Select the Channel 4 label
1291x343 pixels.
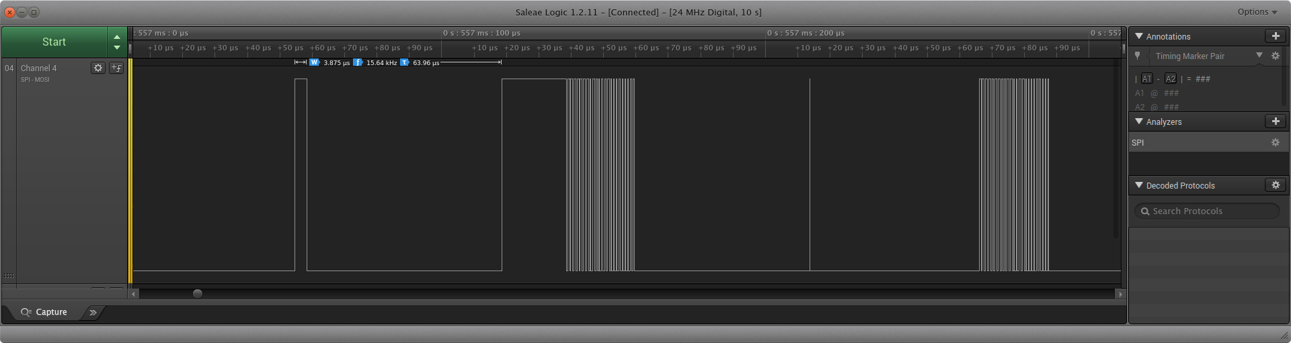[x=38, y=68]
